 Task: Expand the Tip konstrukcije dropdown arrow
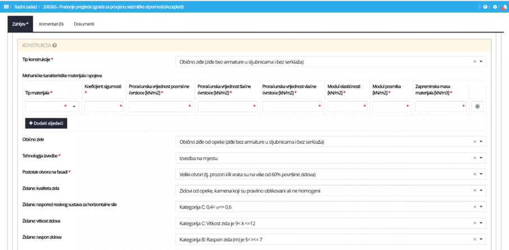pyautogui.click(x=481, y=62)
